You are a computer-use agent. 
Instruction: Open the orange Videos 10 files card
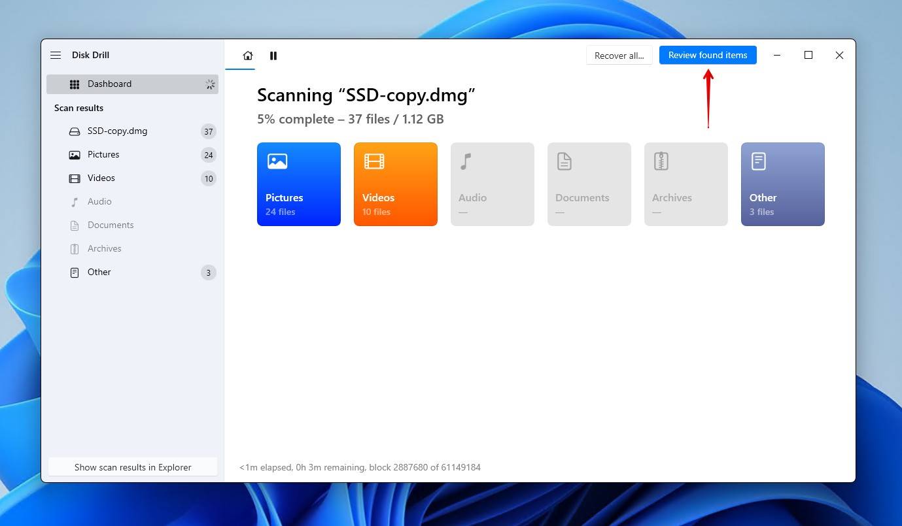[x=396, y=184]
